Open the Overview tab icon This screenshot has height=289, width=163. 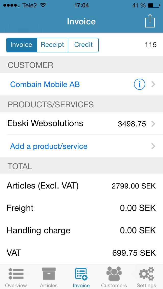[16, 274]
